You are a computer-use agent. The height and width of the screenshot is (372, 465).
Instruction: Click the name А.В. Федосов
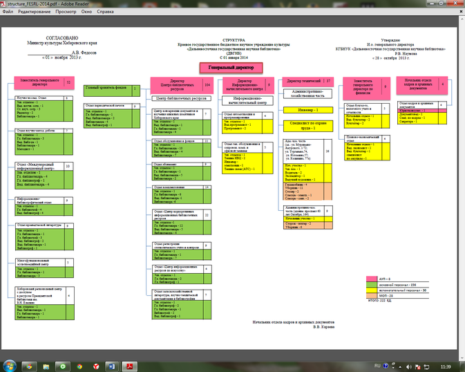[x=84, y=53]
